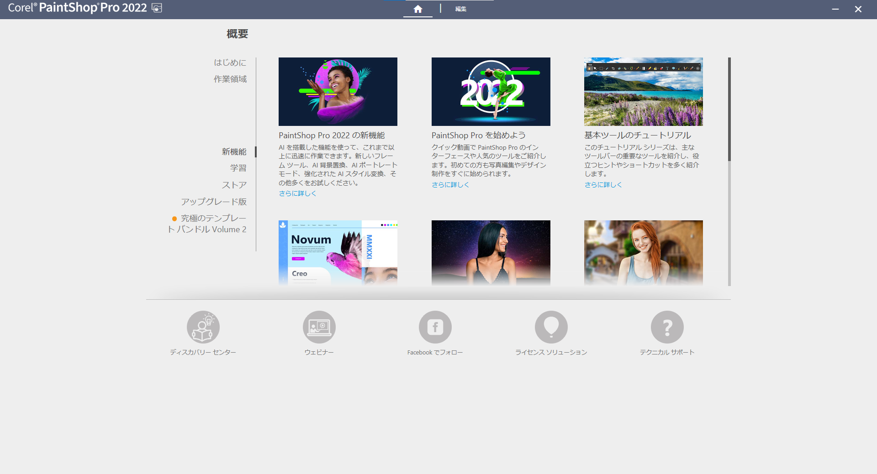
Task: Click さらに詳しく under 基本ツールのチュートリアル
Action: point(603,185)
